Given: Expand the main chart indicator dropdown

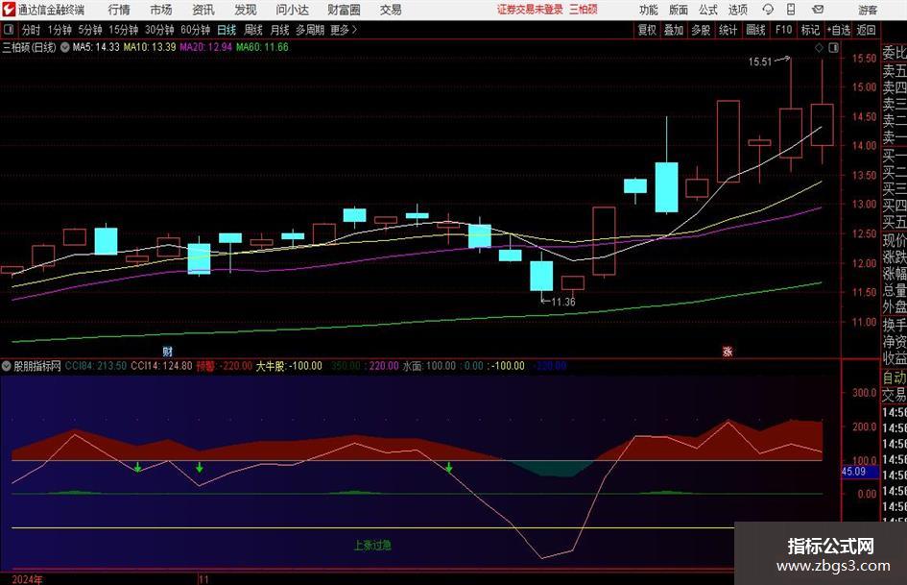Looking at the screenshot, I should pos(65,47).
